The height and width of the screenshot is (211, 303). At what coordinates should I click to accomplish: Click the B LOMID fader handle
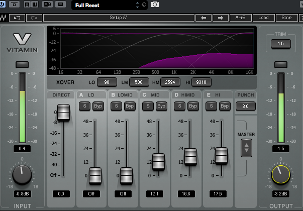127,176
